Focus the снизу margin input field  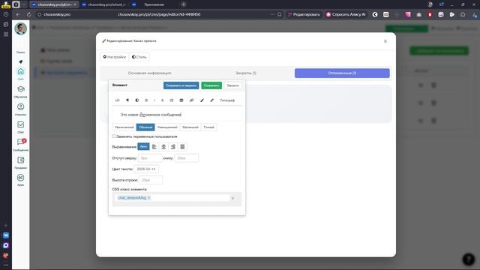point(187,158)
